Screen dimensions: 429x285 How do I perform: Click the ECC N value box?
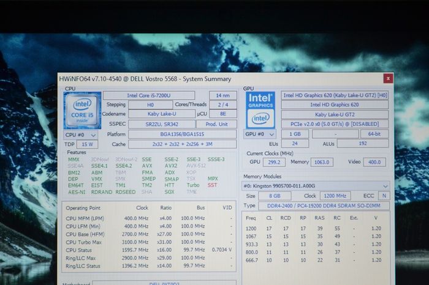384,196
